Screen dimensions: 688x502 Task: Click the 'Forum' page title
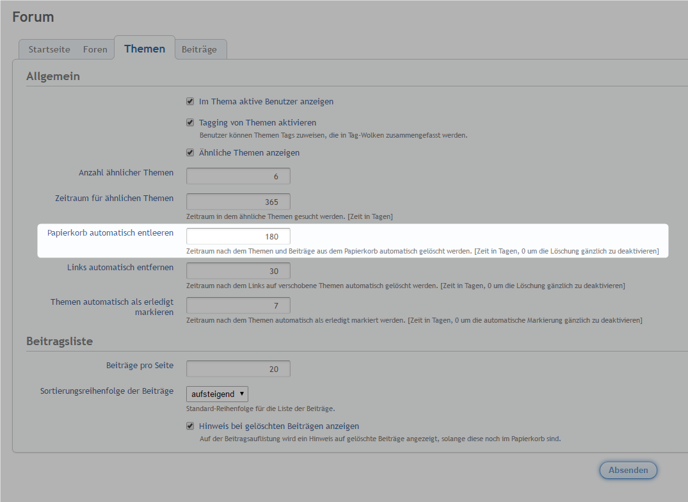[x=33, y=17]
